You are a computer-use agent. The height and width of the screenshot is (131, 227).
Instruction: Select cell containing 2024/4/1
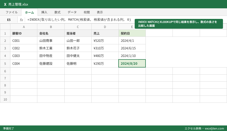click(132, 41)
